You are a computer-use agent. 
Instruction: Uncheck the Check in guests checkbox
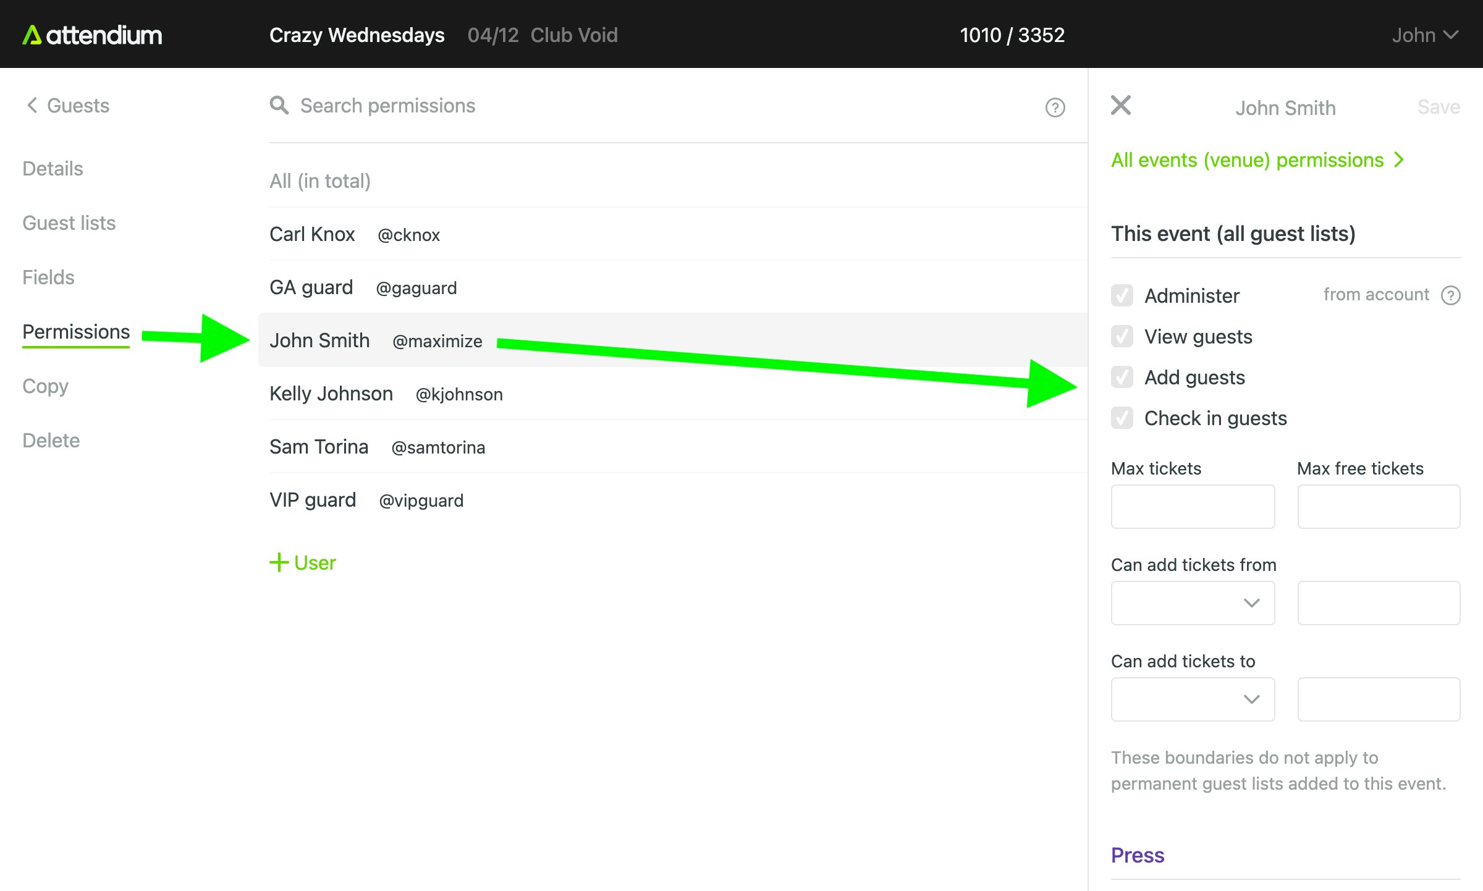coord(1122,418)
